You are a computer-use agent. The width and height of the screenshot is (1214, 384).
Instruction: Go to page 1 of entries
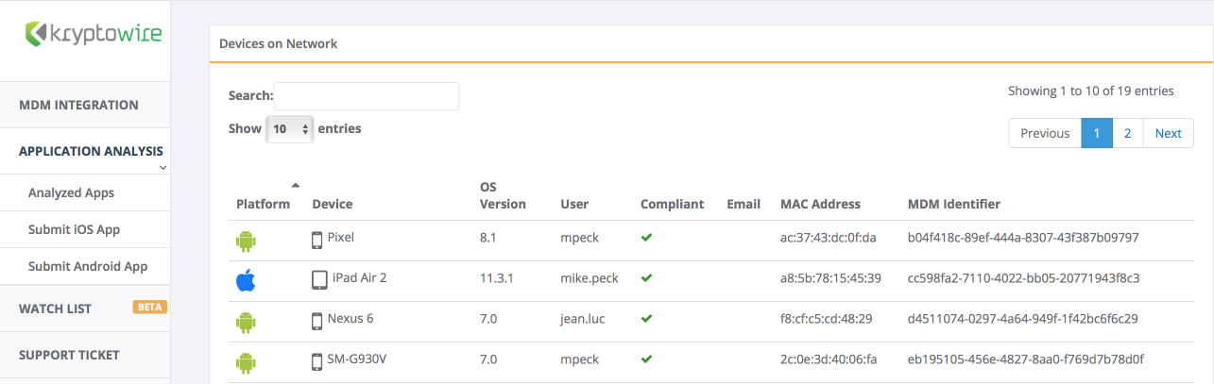click(x=1097, y=133)
